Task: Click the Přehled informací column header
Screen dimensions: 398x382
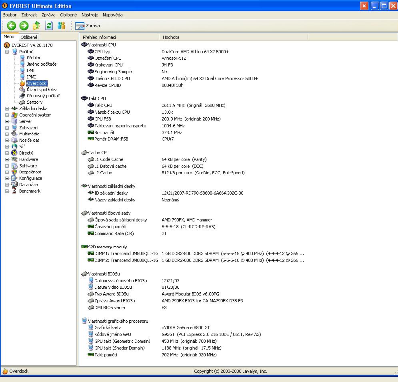Action: click(x=99, y=37)
